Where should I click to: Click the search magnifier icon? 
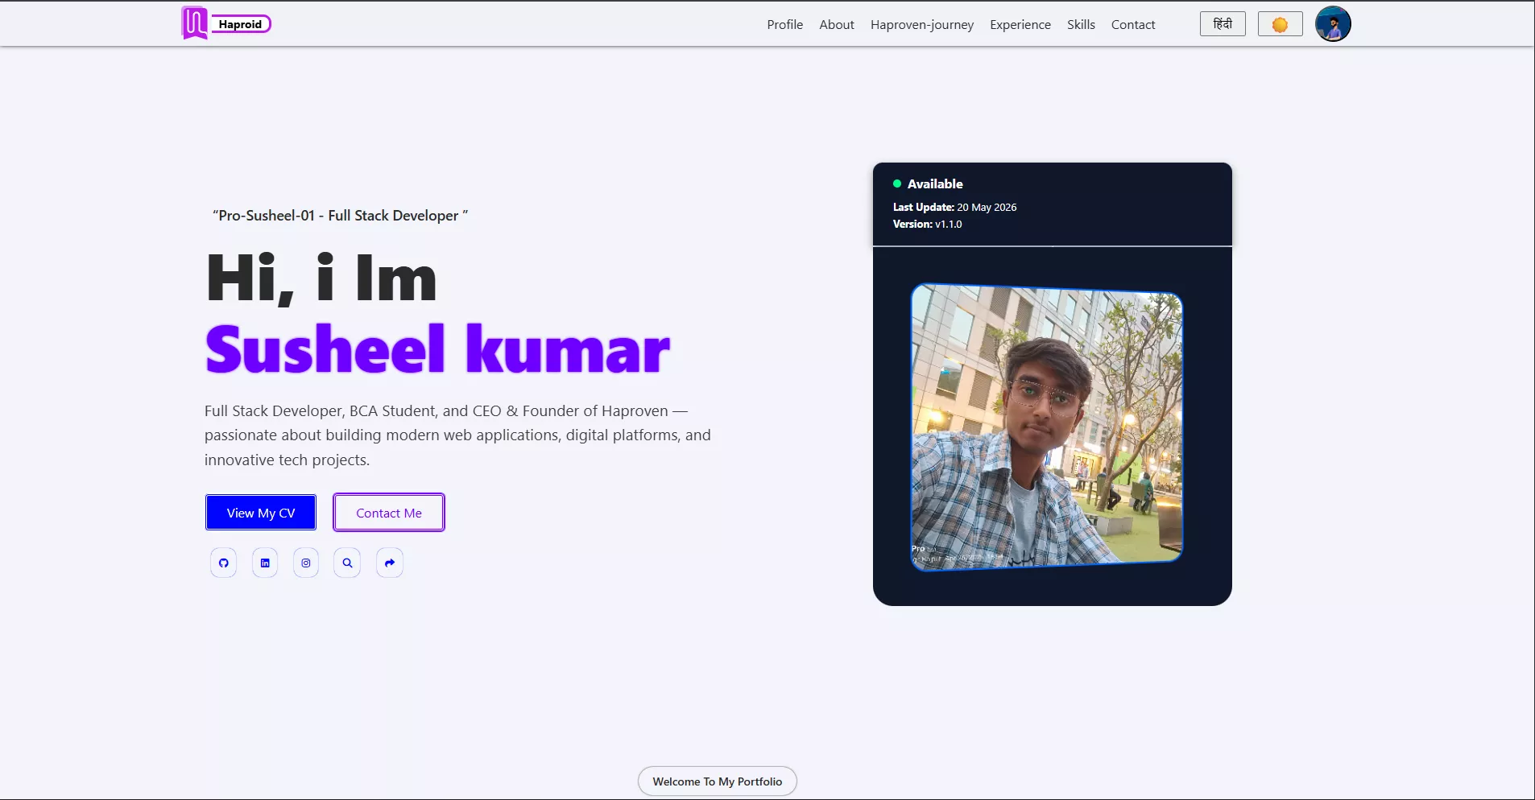(x=347, y=563)
